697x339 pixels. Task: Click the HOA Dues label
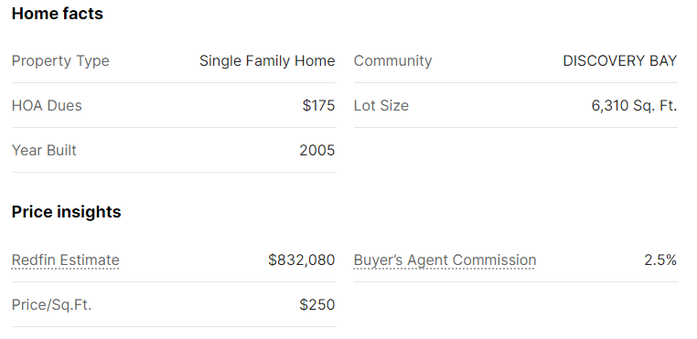(47, 106)
